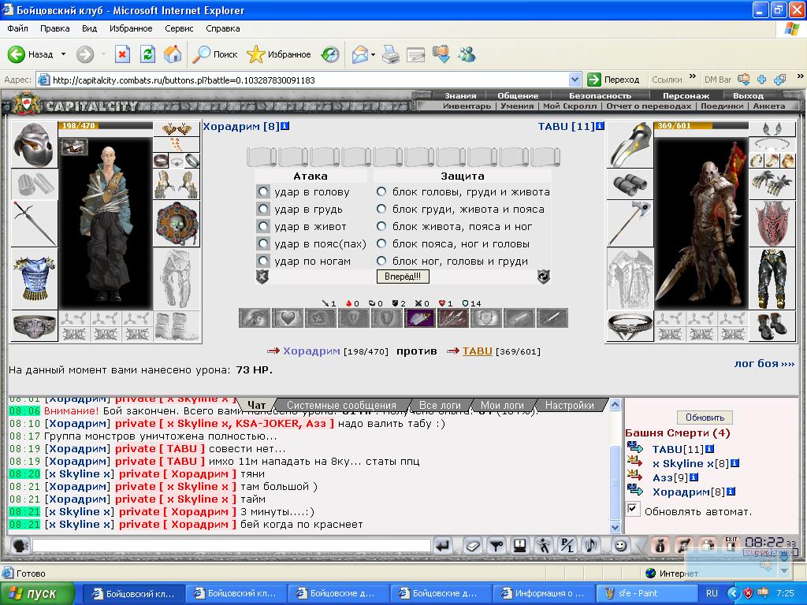Click the IE Home toolbar icon

173,54
